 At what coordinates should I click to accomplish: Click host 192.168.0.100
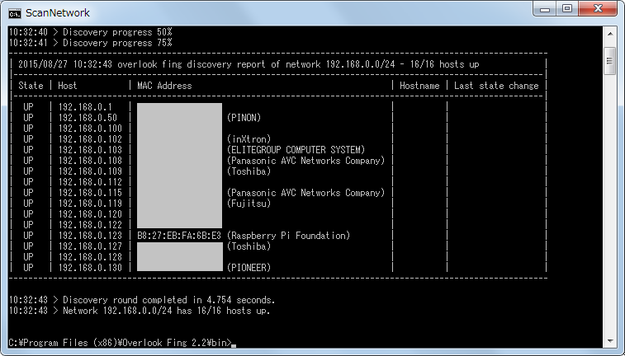pyautogui.click(x=90, y=129)
